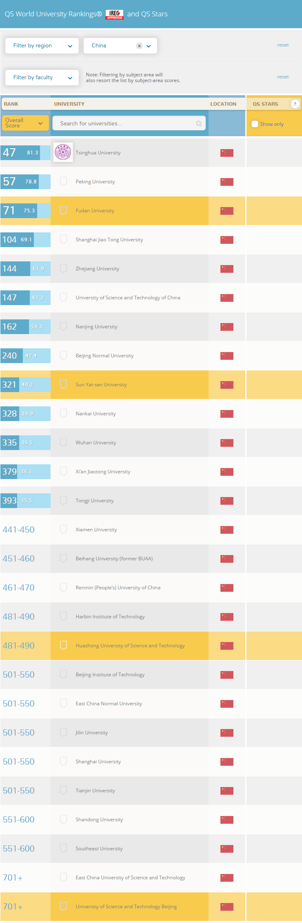Click rank 551-600 for Shandong University

pyautogui.click(x=18, y=820)
